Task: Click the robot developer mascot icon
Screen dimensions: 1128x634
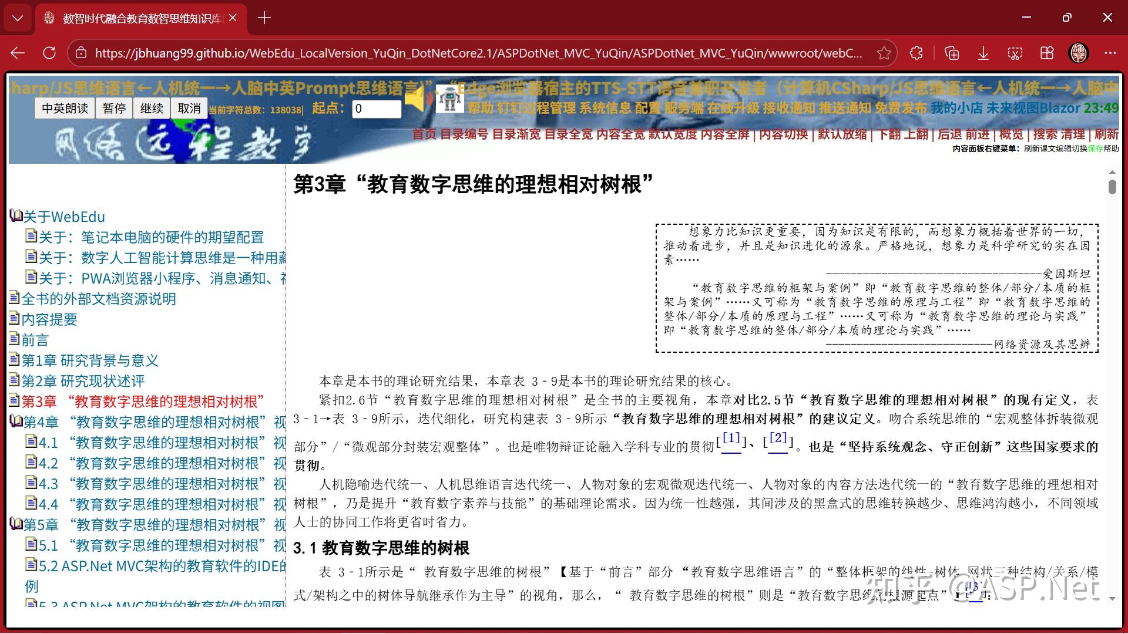Action: (x=449, y=99)
